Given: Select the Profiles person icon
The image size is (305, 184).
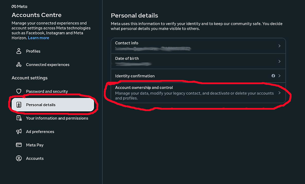Looking at the screenshot, I should point(19,51).
